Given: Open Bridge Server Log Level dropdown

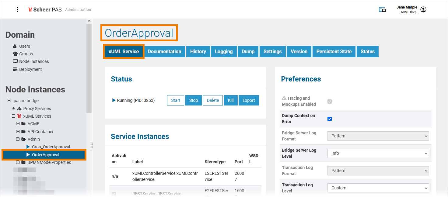Looking at the screenshot, I should (x=378, y=153).
